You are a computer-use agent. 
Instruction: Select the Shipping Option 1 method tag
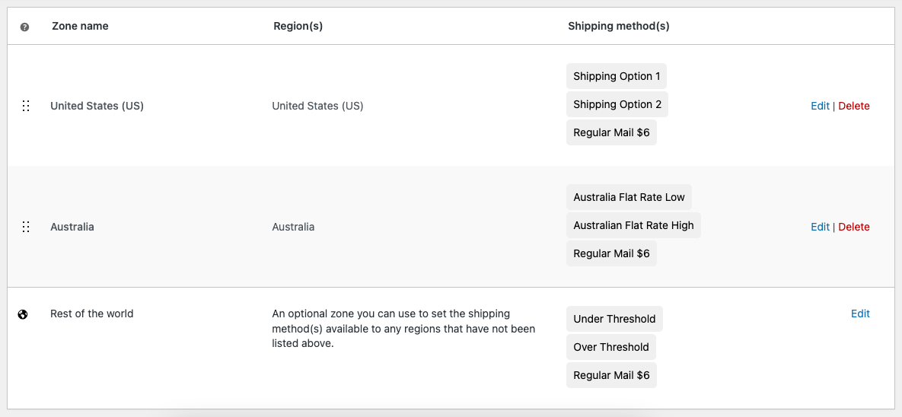[x=617, y=76]
